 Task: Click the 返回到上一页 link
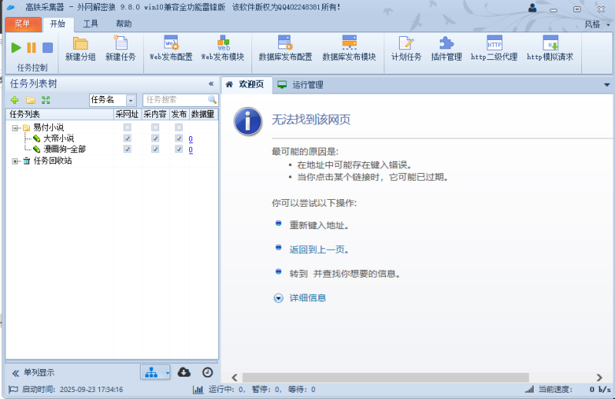pos(319,250)
